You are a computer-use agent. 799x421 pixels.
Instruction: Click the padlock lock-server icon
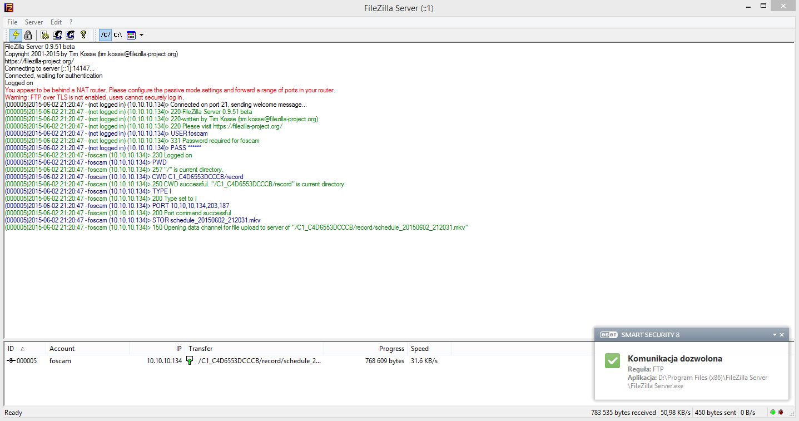28,35
